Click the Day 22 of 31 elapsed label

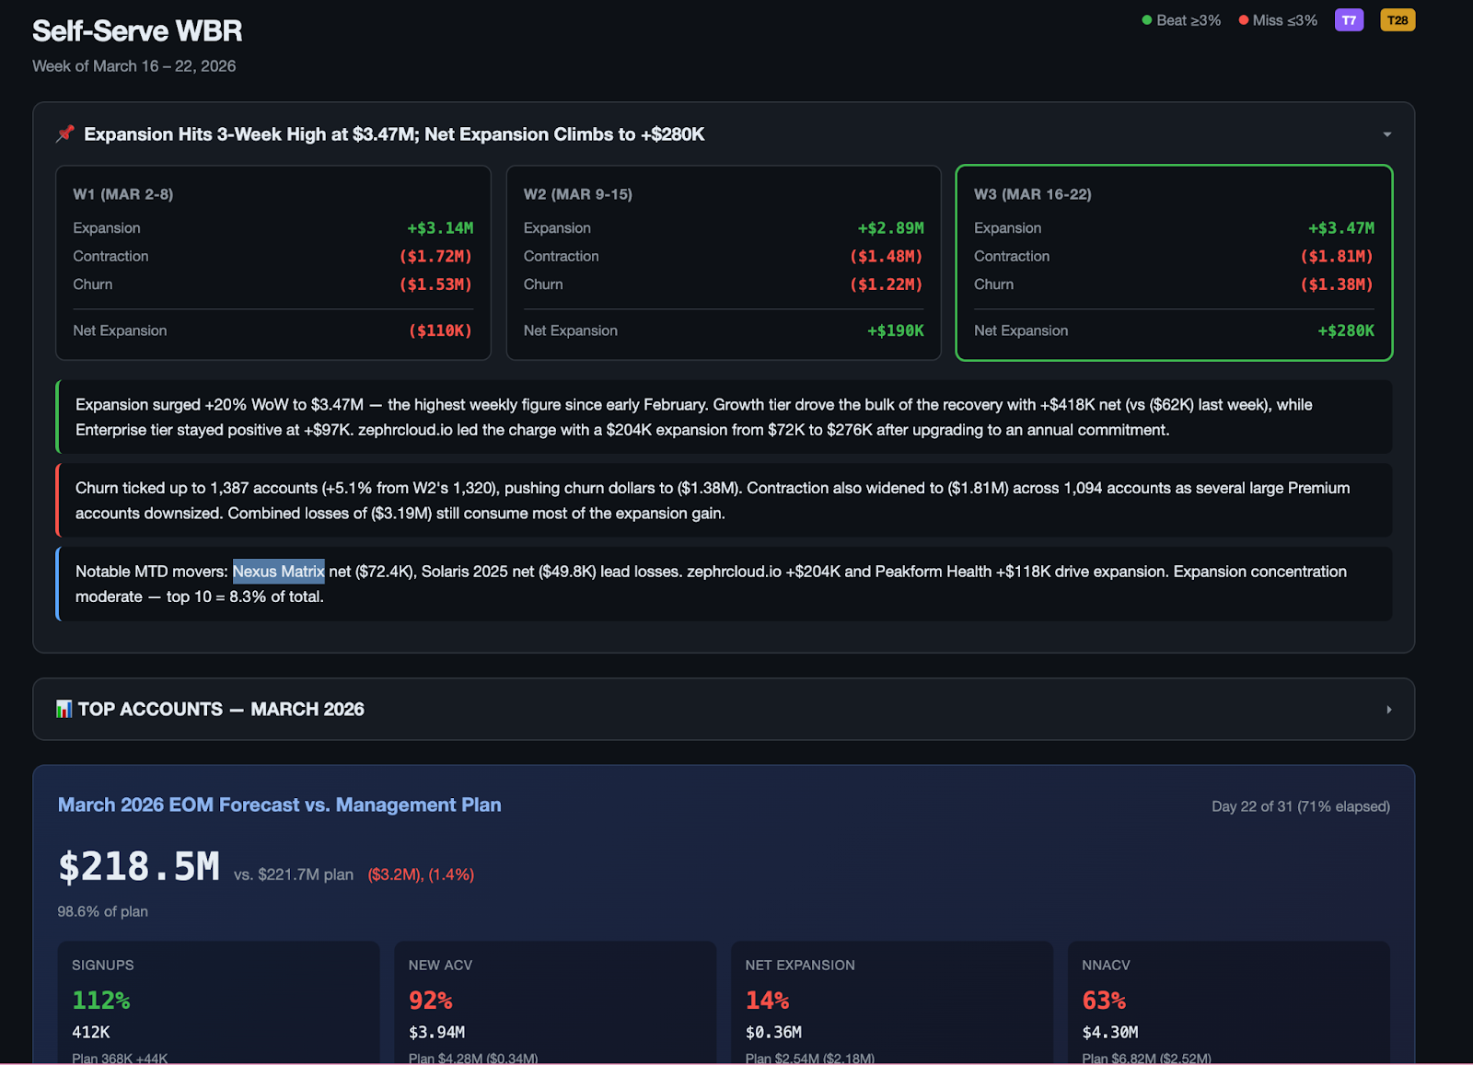click(1301, 805)
